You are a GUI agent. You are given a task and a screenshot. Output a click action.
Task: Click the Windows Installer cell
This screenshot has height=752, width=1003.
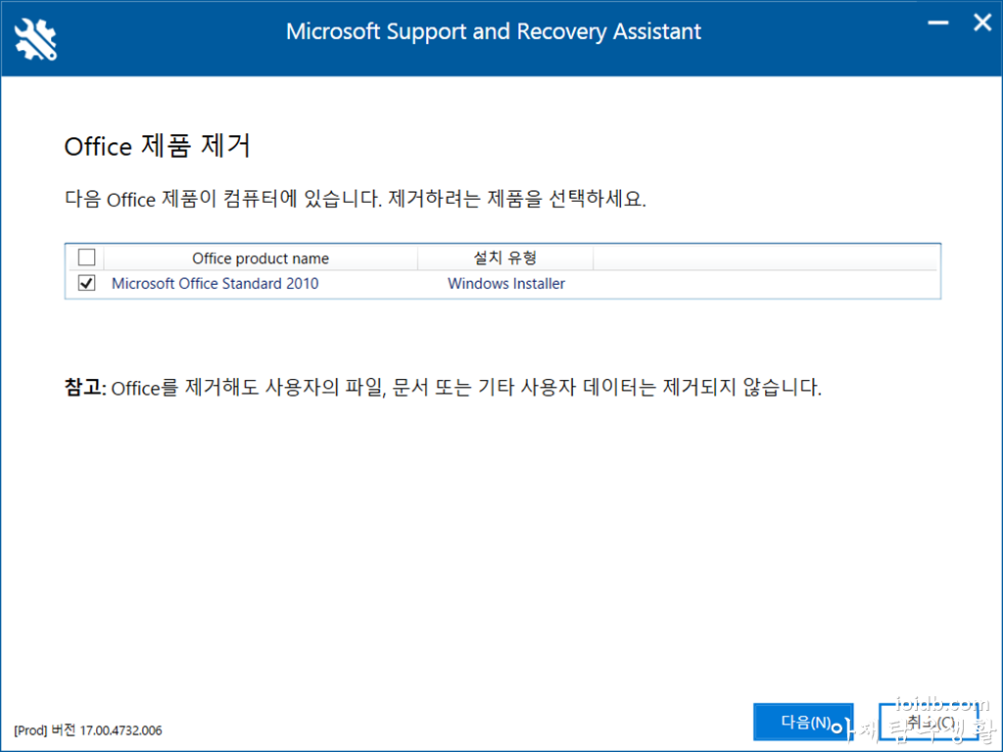coord(506,283)
